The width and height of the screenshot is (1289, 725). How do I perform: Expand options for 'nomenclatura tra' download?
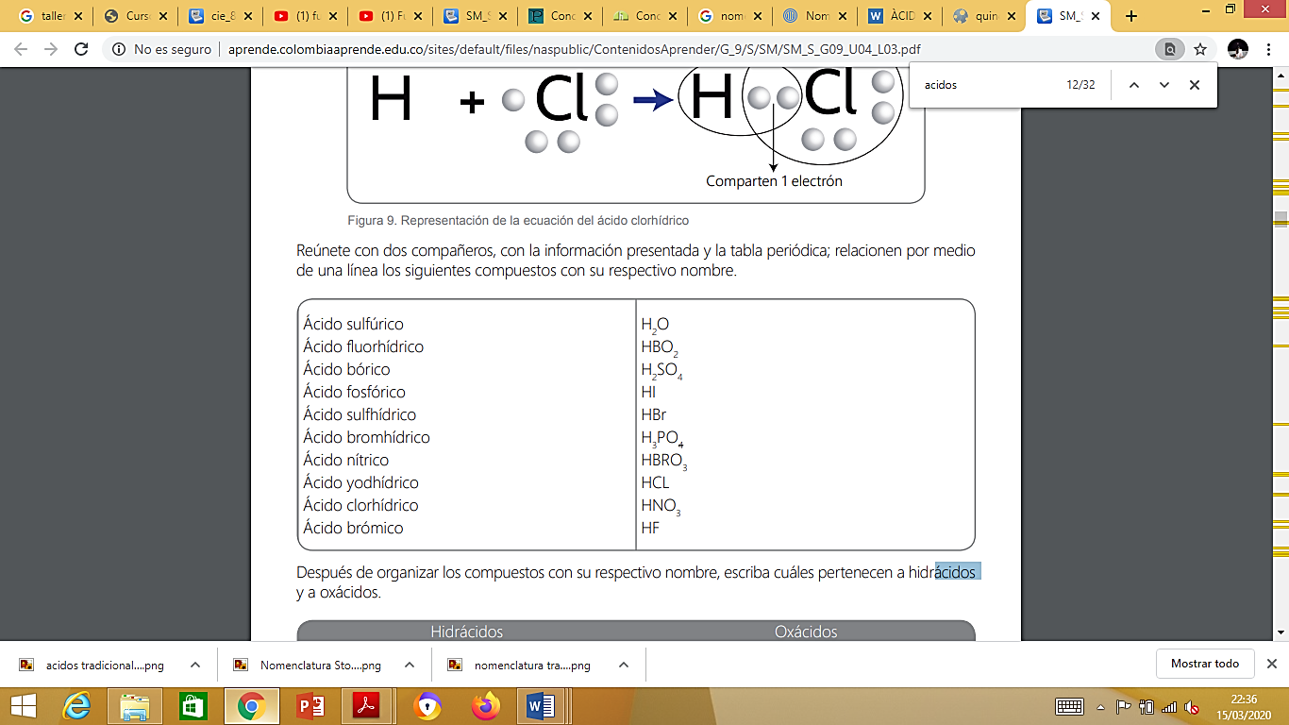click(x=624, y=665)
